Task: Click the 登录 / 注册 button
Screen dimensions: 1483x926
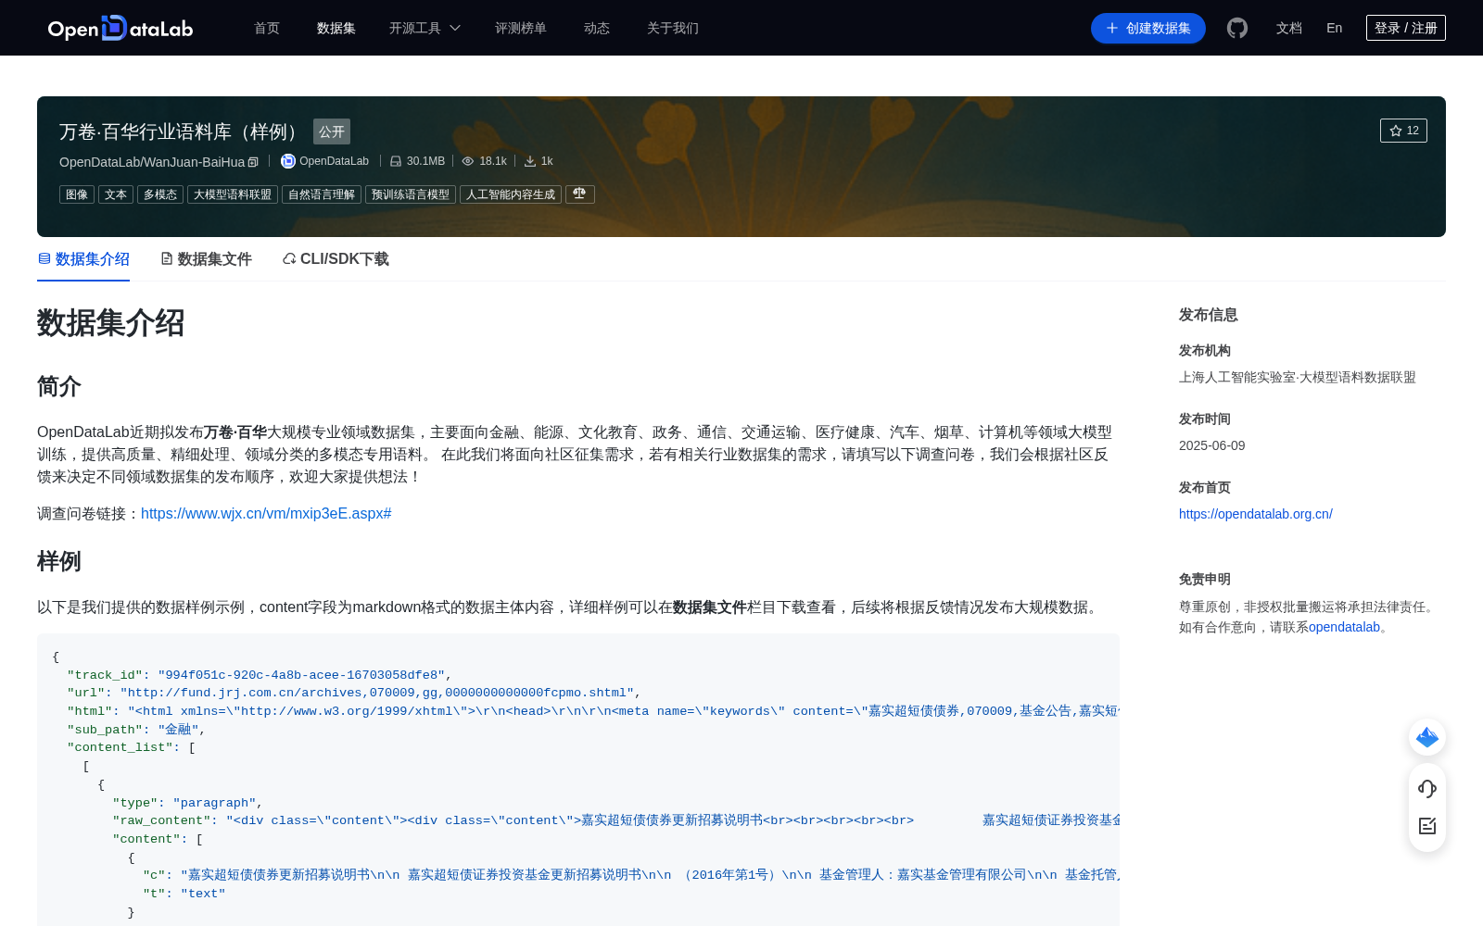Action: click(x=1406, y=28)
